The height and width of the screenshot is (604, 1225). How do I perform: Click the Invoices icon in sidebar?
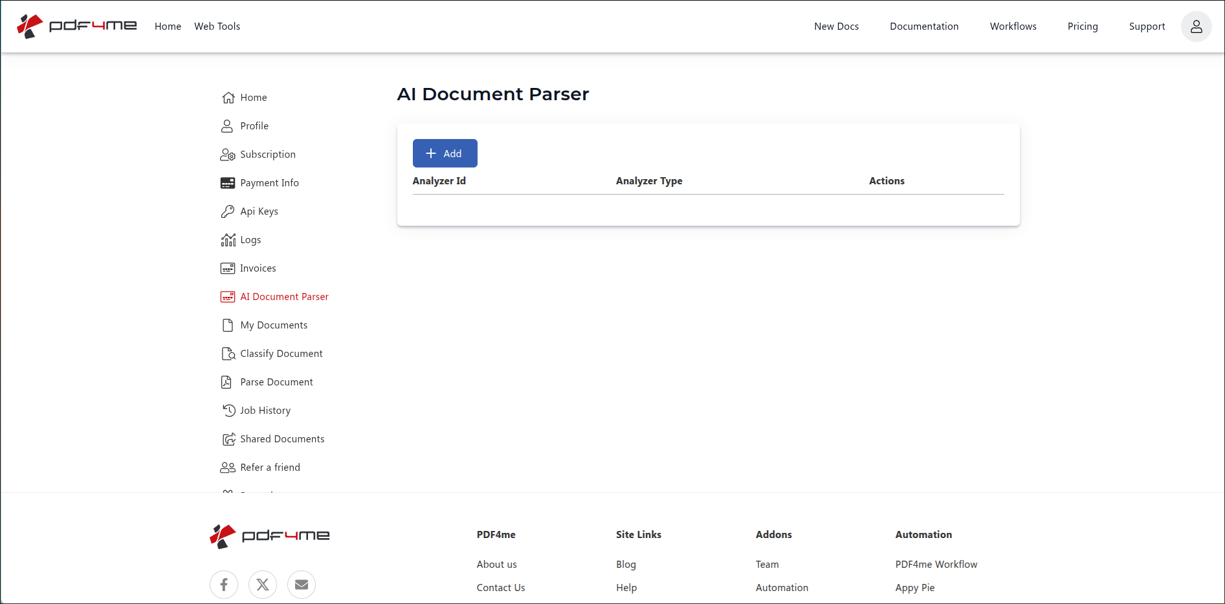[228, 268]
